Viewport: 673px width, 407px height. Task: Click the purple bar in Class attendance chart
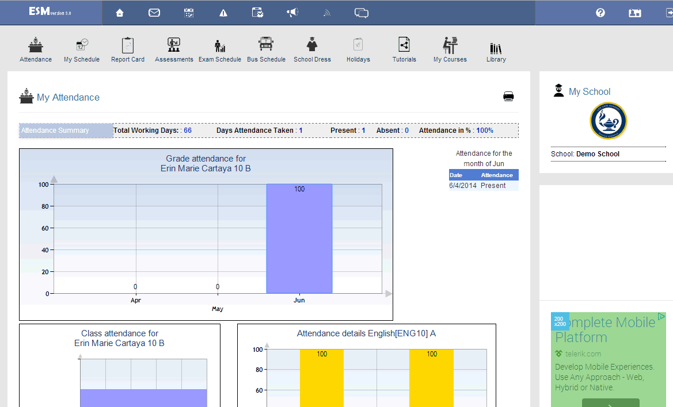[x=143, y=398]
